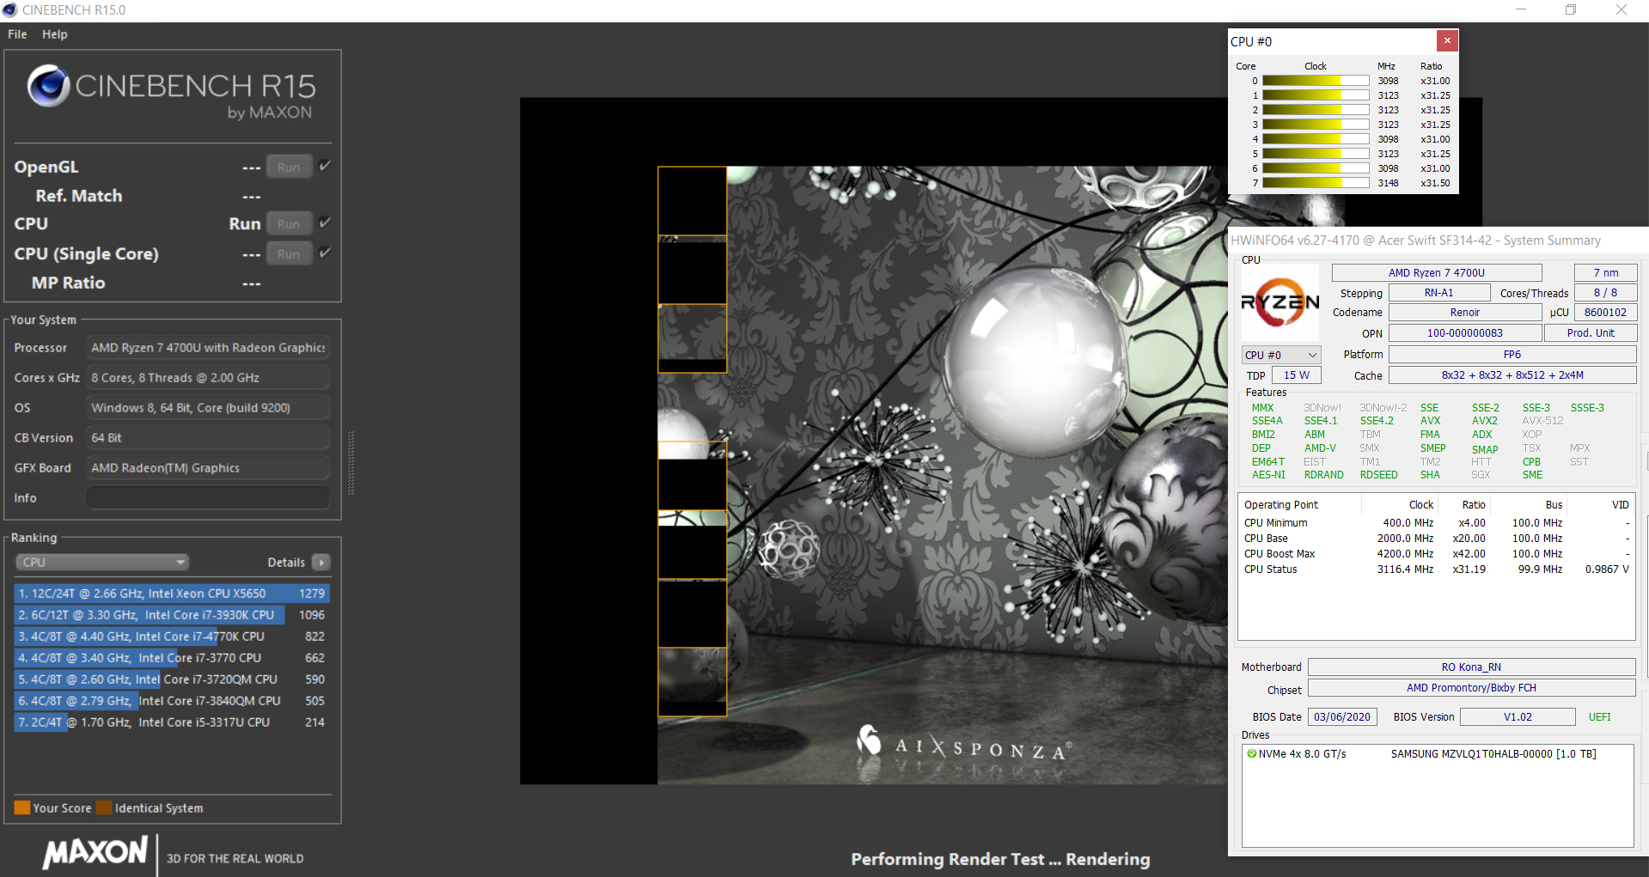Click the Motherboard RO Kona_RN field
This screenshot has width=1649, height=877.
tap(1471, 667)
